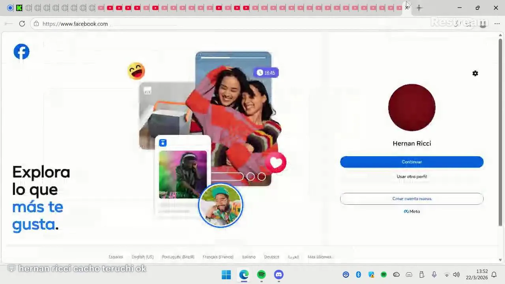This screenshot has width=505, height=284.
Task: Click the blue round tray icon before Bluetooth
Action: 346,275
